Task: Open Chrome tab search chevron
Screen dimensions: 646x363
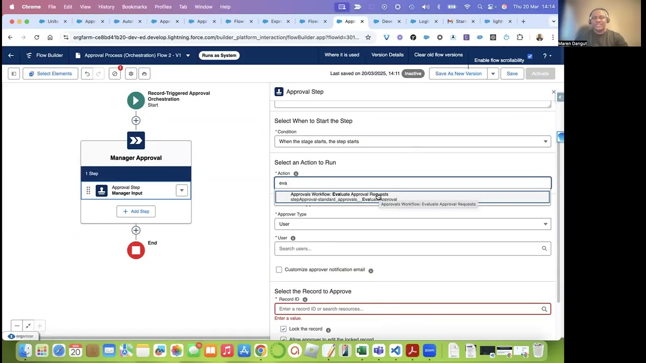Action: pos(554,21)
